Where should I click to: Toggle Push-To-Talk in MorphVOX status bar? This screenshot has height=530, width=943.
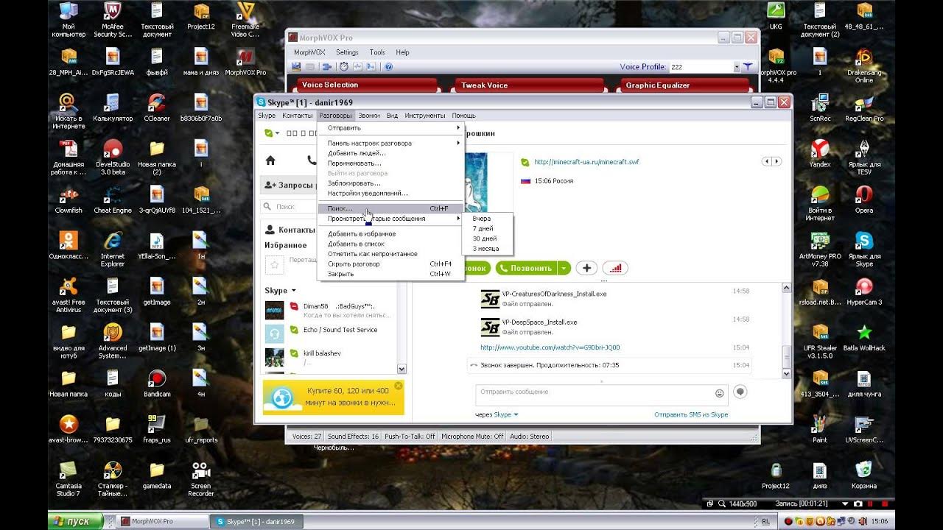[410, 437]
